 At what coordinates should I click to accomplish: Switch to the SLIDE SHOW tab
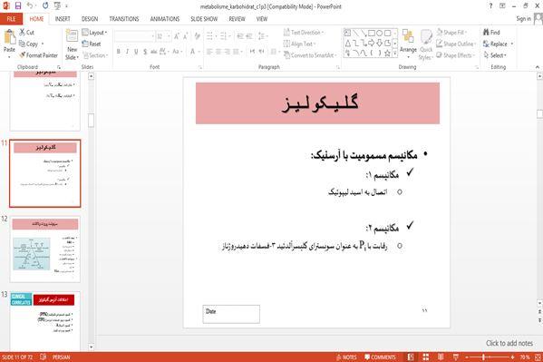click(204, 19)
